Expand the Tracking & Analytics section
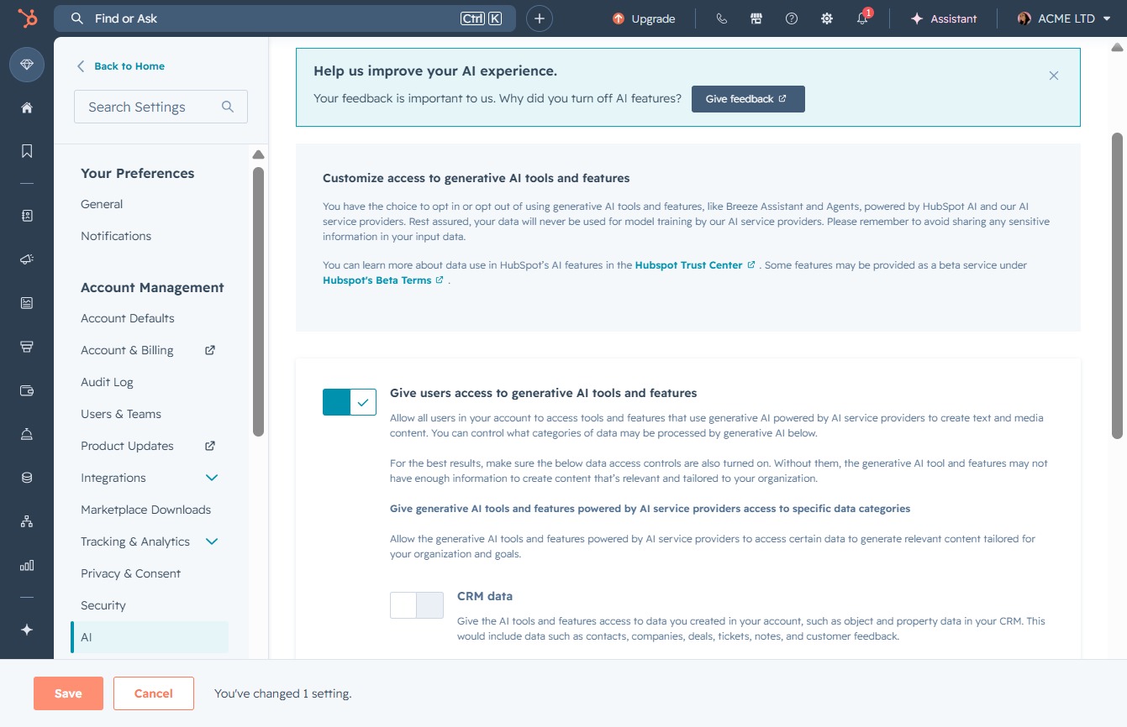Screen dimensions: 1127x727 212,541
